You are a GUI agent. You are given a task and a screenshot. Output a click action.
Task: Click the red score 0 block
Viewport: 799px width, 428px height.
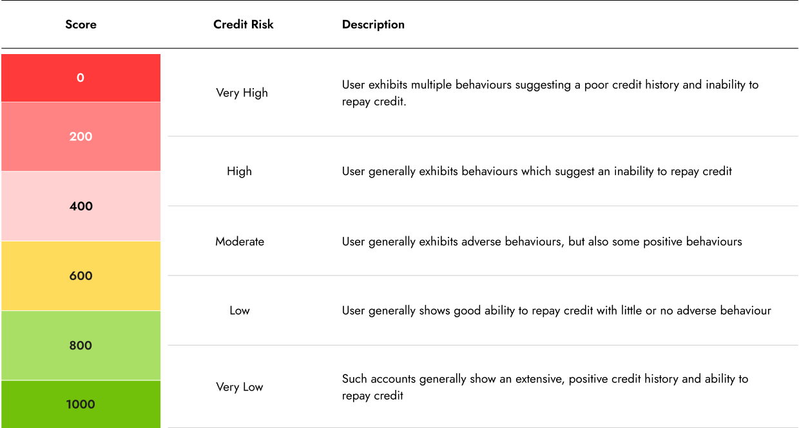(x=81, y=78)
